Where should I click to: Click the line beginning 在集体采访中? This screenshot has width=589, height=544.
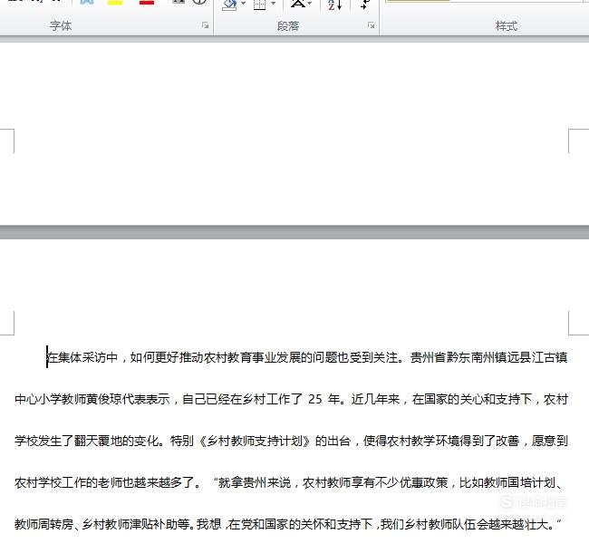coord(306,357)
